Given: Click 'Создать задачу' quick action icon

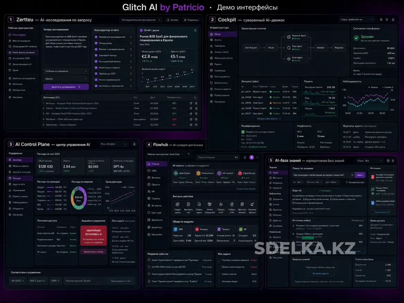Looking at the screenshot, I should (x=199, y=204).
